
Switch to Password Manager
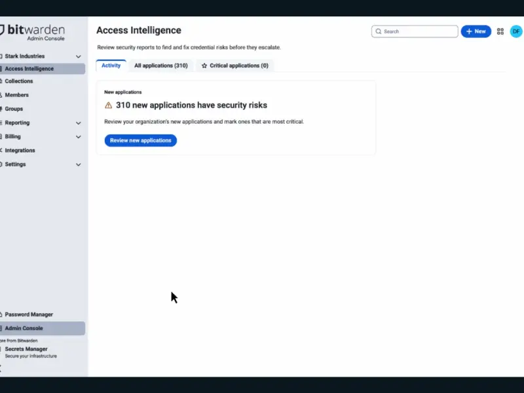point(29,314)
